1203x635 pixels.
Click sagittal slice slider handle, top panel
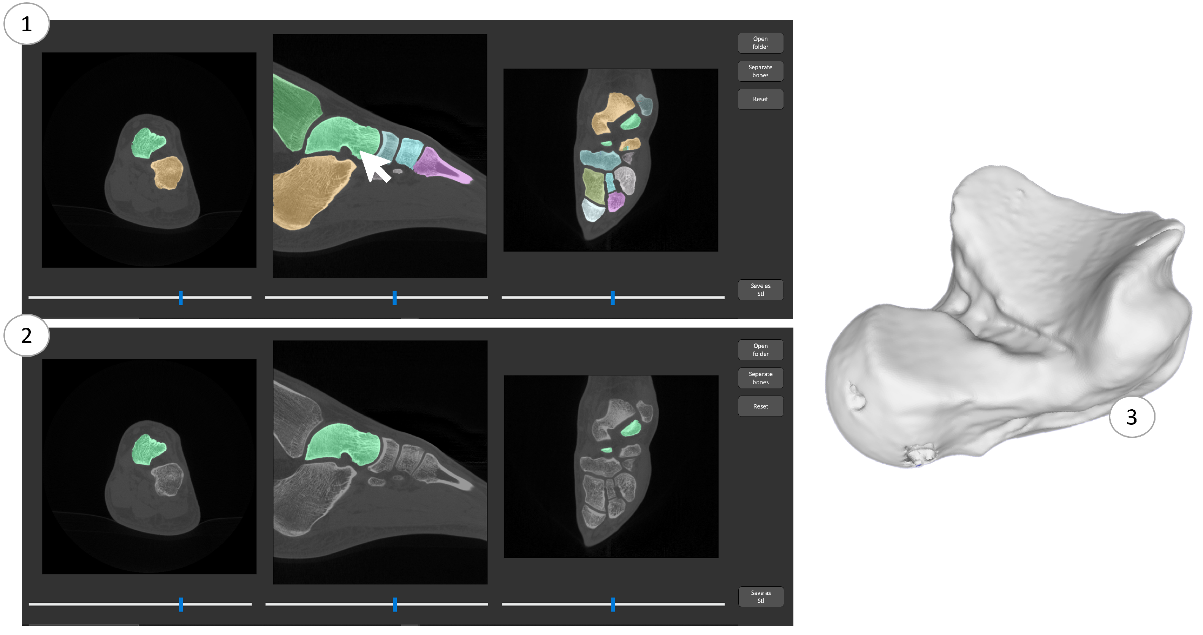[x=395, y=298]
